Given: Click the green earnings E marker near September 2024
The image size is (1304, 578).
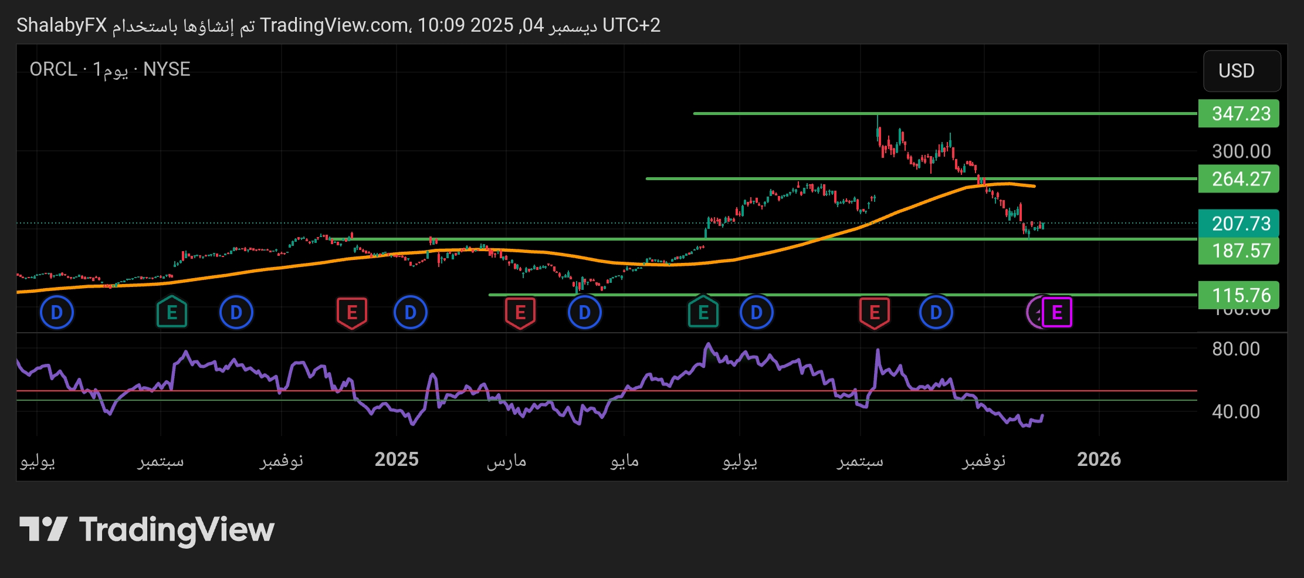Looking at the screenshot, I should pos(172,312).
